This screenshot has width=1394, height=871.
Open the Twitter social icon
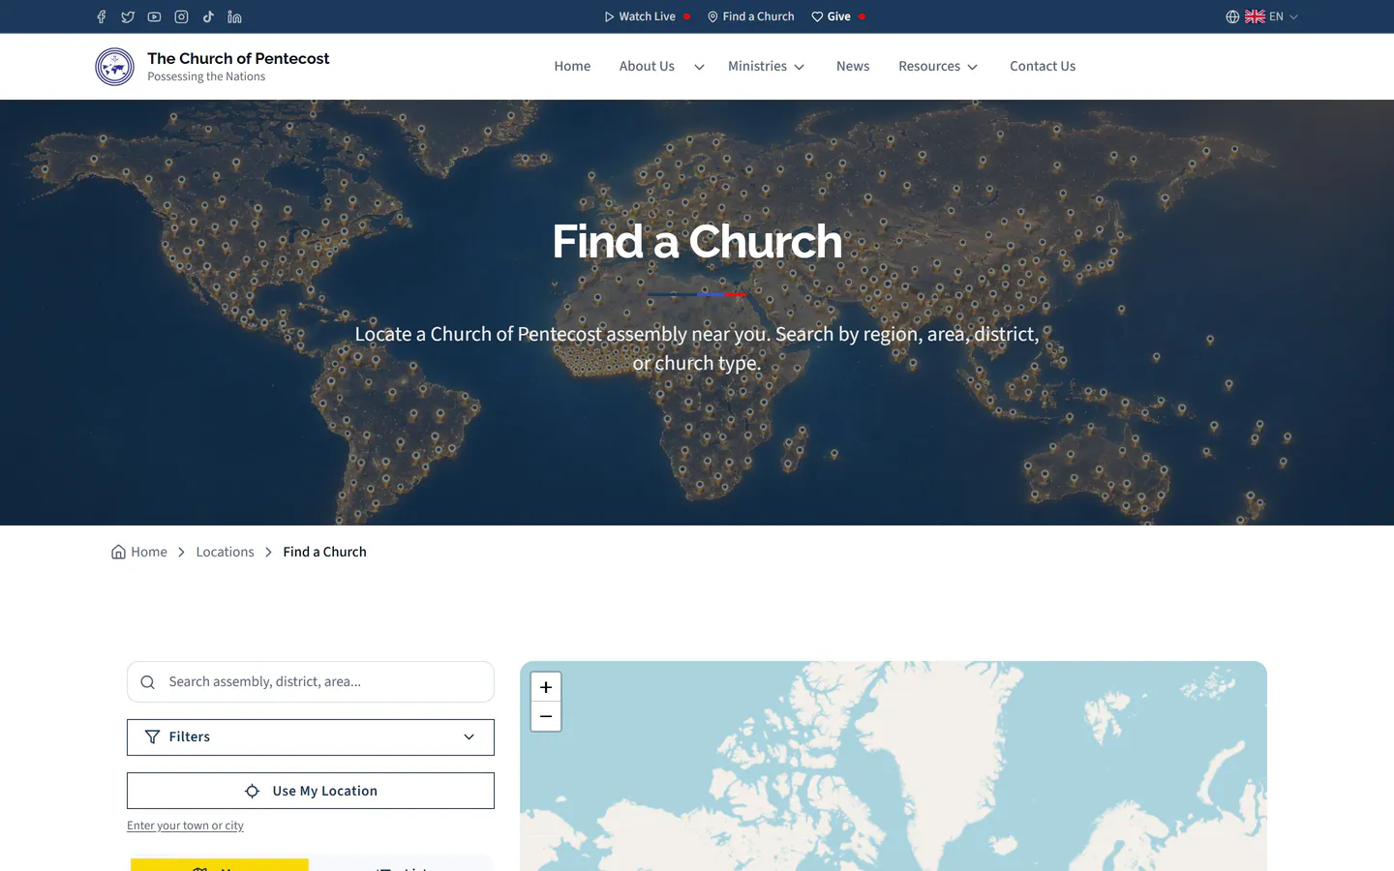coord(128,16)
